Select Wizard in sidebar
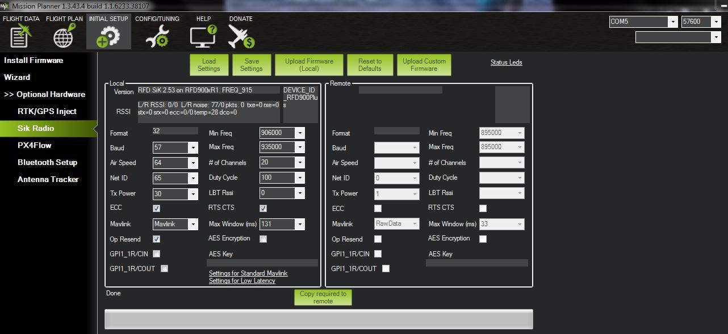728x334 pixels. tap(17, 78)
